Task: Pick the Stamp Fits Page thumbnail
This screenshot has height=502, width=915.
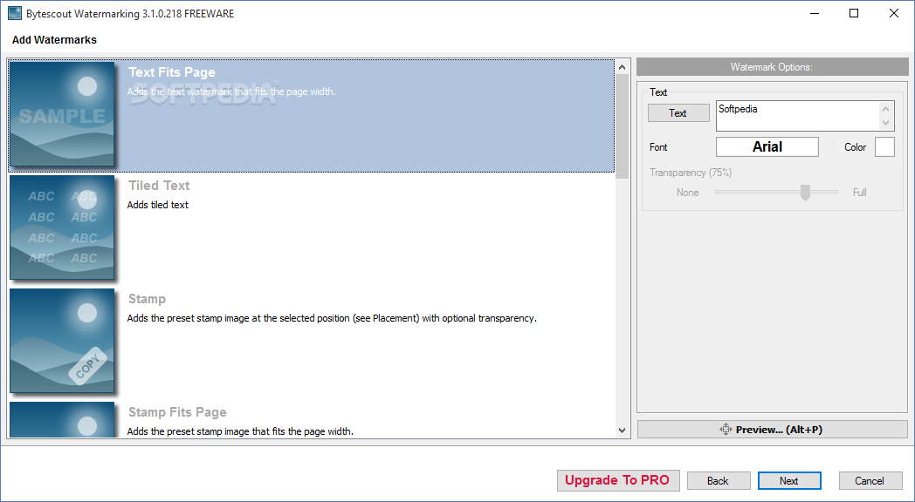Action: coord(62,419)
